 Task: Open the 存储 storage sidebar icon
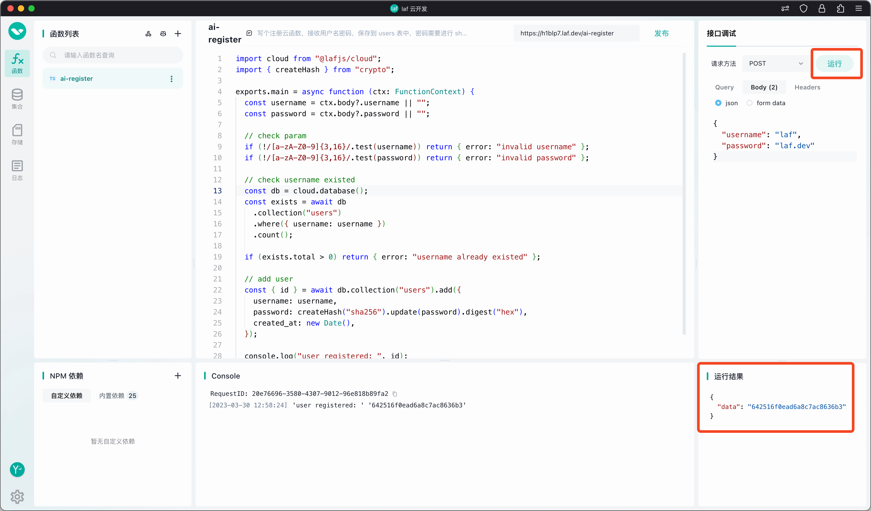(17, 134)
